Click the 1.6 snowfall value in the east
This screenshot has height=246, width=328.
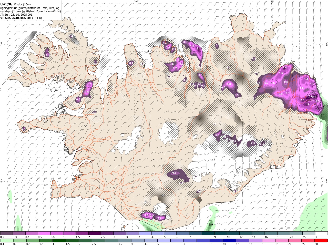[306, 79]
